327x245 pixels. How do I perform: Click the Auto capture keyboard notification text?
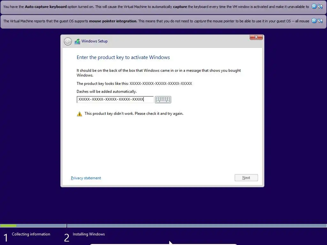156,7
